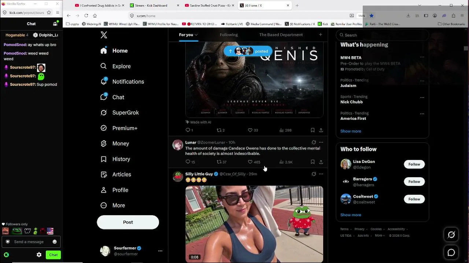Open the Explore page in X

click(116, 66)
